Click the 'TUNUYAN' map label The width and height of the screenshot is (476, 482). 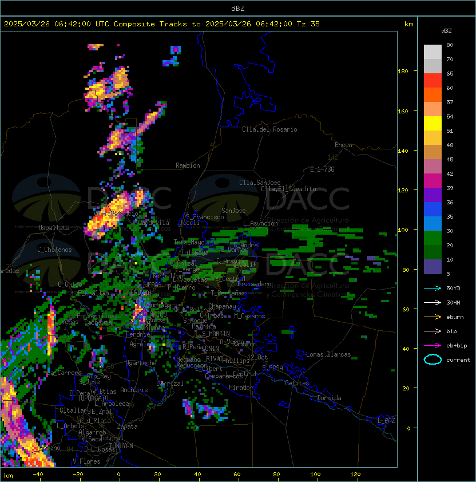pyautogui.click(x=121, y=446)
